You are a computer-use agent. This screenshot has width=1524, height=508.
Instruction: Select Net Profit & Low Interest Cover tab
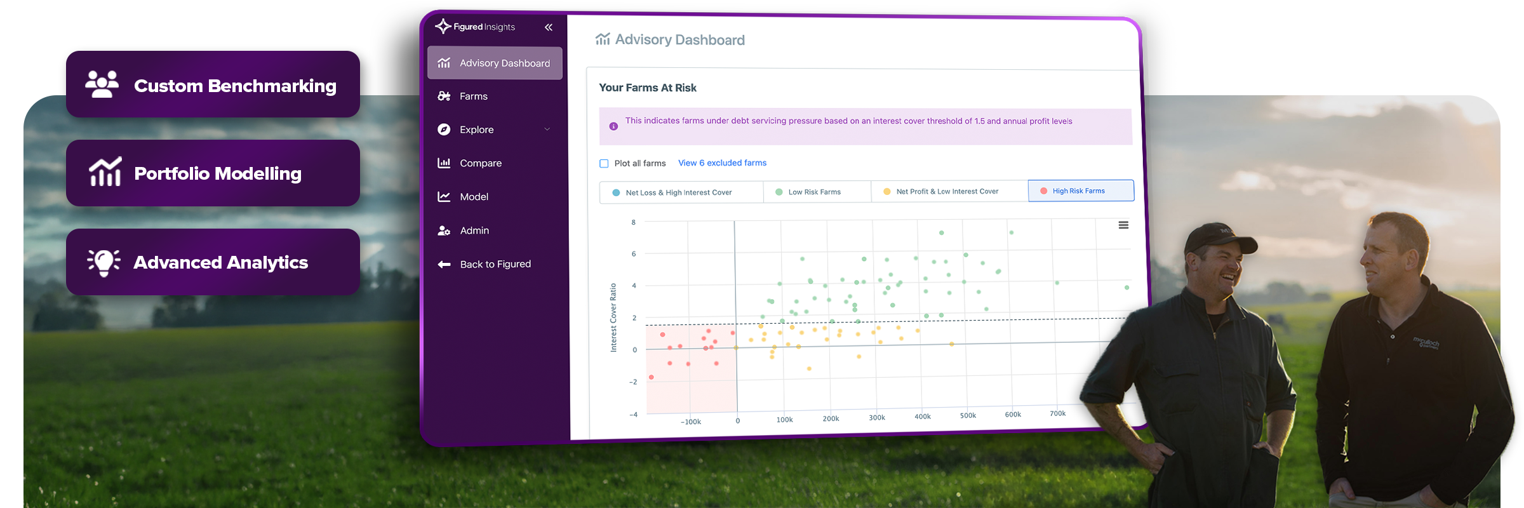(x=949, y=191)
